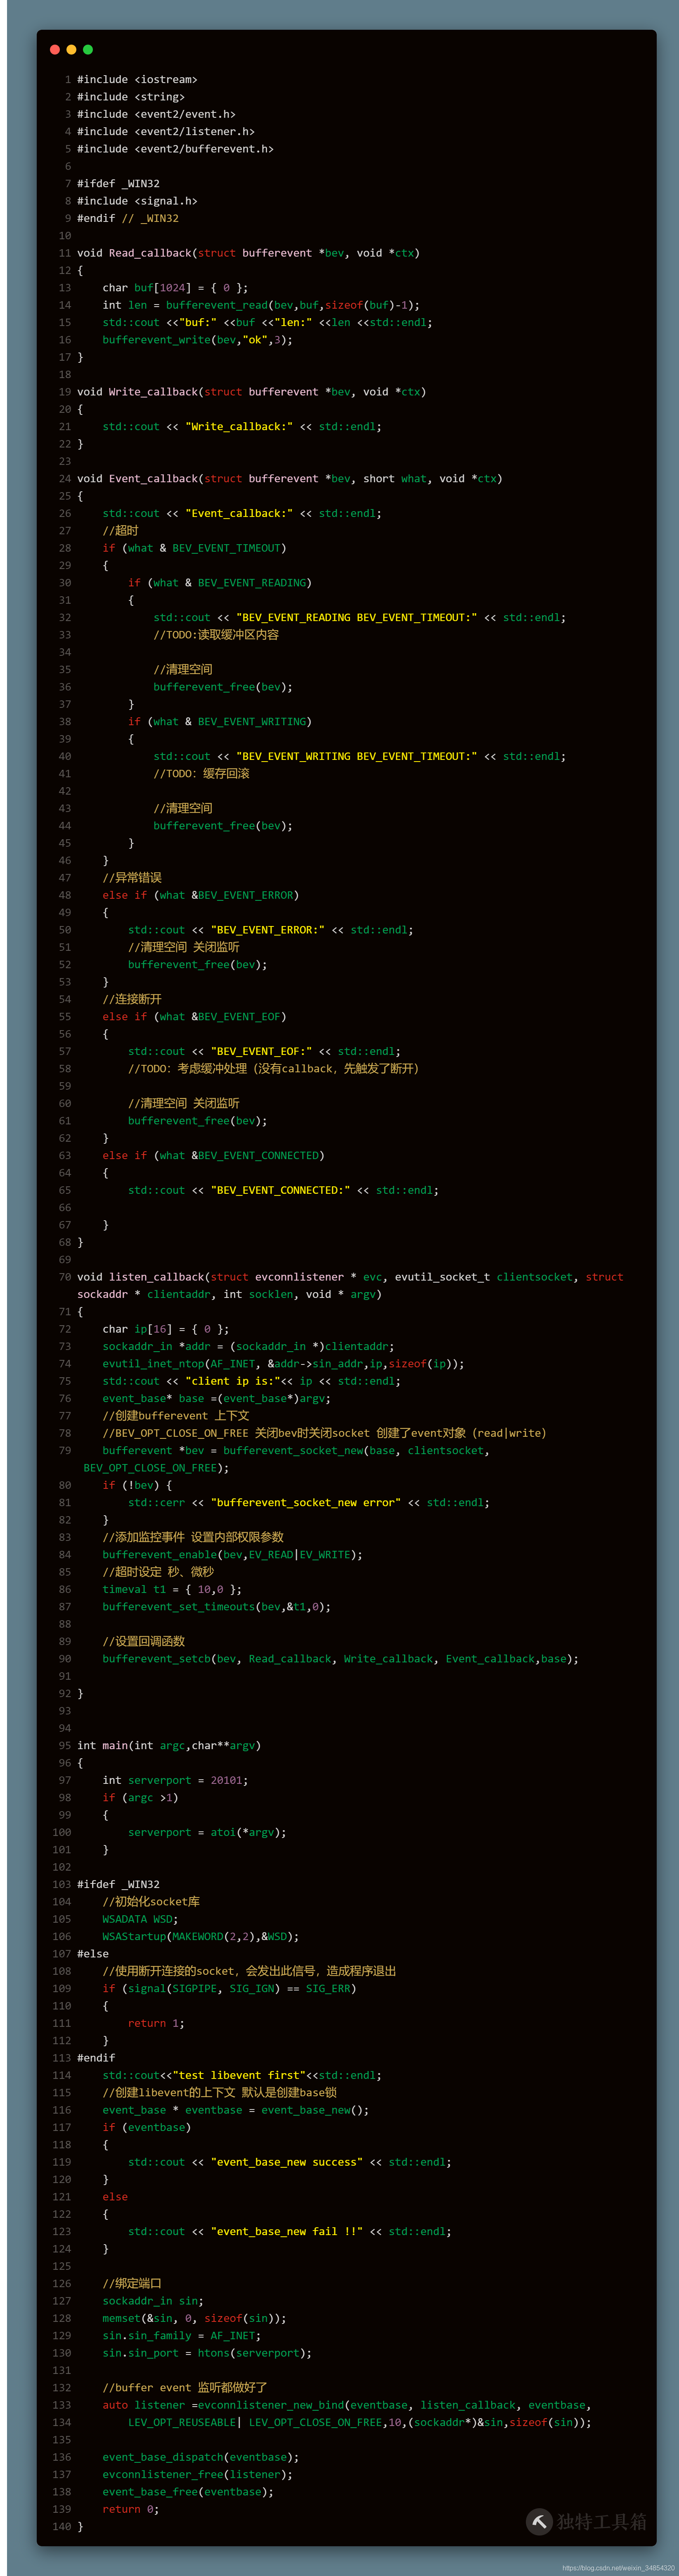This screenshot has height=2576, width=679.
Task: Click the 'int serverport = 20101;' line
Action: click(176, 1781)
